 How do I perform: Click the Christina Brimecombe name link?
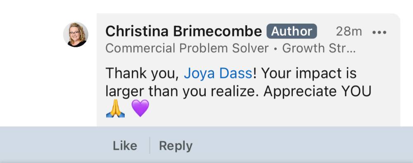[x=184, y=31]
